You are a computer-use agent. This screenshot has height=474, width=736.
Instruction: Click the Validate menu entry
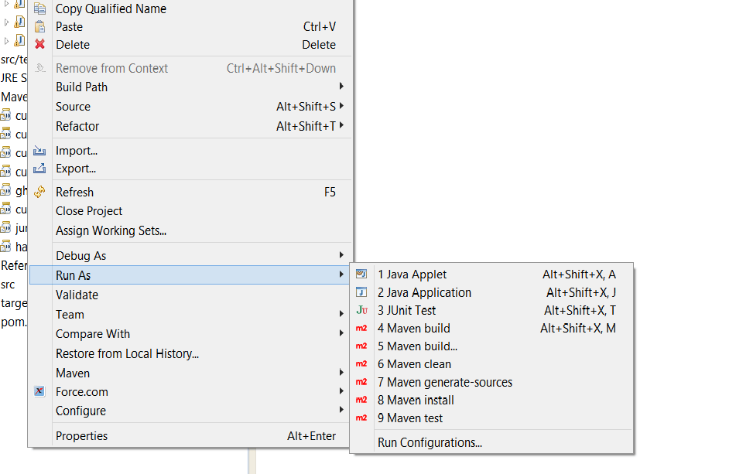pos(77,295)
